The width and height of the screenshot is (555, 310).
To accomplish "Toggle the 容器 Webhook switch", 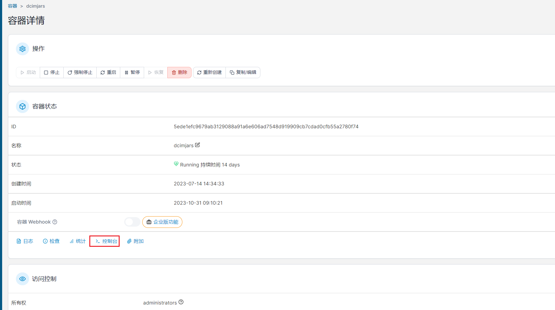I will tap(132, 222).
